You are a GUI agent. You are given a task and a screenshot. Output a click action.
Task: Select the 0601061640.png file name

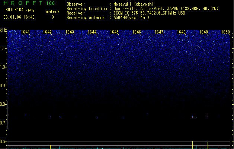tap(19, 10)
